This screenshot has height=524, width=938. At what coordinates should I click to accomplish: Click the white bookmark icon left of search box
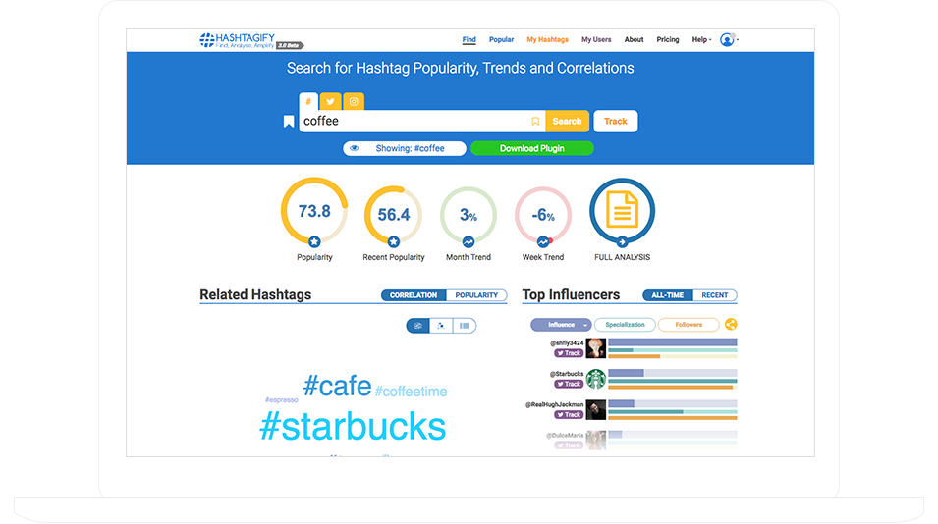tap(289, 122)
